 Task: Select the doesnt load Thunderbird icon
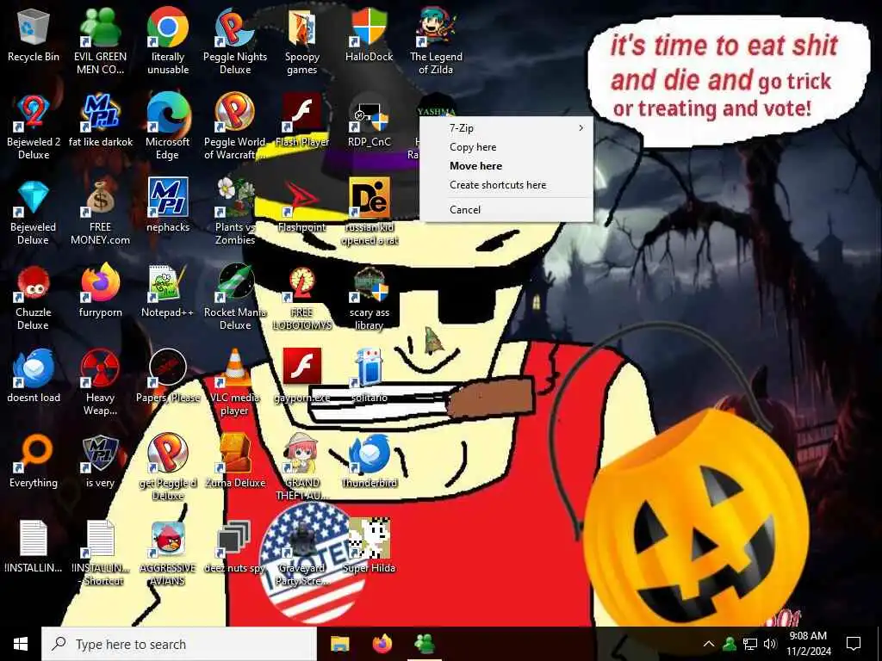[34, 369]
